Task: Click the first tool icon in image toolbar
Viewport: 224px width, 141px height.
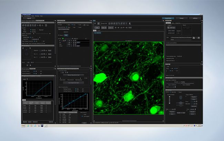Action: point(95,23)
